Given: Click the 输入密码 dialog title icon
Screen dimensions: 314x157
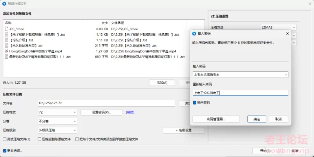Looking at the screenshot, I should [x=194, y=34].
